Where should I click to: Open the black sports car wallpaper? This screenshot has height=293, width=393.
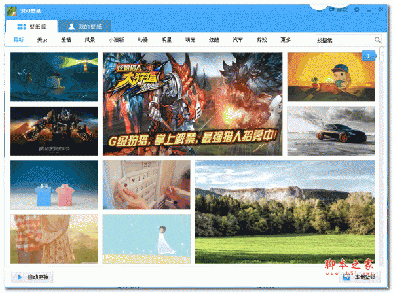[x=331, y=131]
